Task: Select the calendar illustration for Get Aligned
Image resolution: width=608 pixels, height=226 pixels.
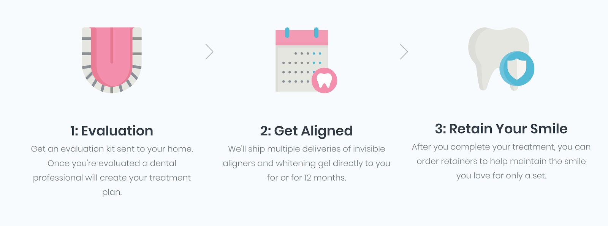Action: [306, 60]
